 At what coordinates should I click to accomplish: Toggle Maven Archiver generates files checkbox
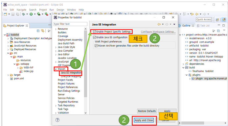tap(96, 46)
